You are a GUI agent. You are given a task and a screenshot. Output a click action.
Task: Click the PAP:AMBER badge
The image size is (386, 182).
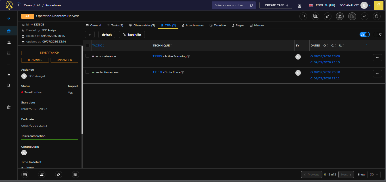(x=64, y=60)
